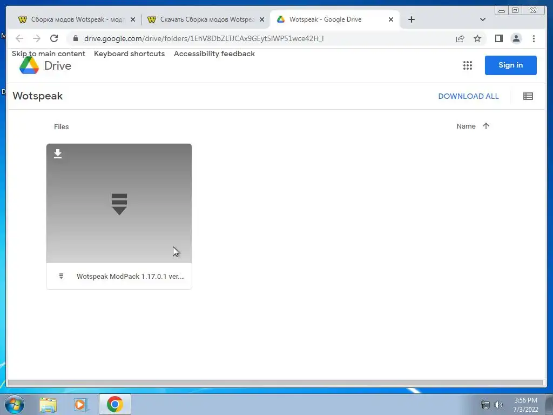This screenshot has height=415, width=553.
Task: Open a new Chrome tab
Action: 411,19
